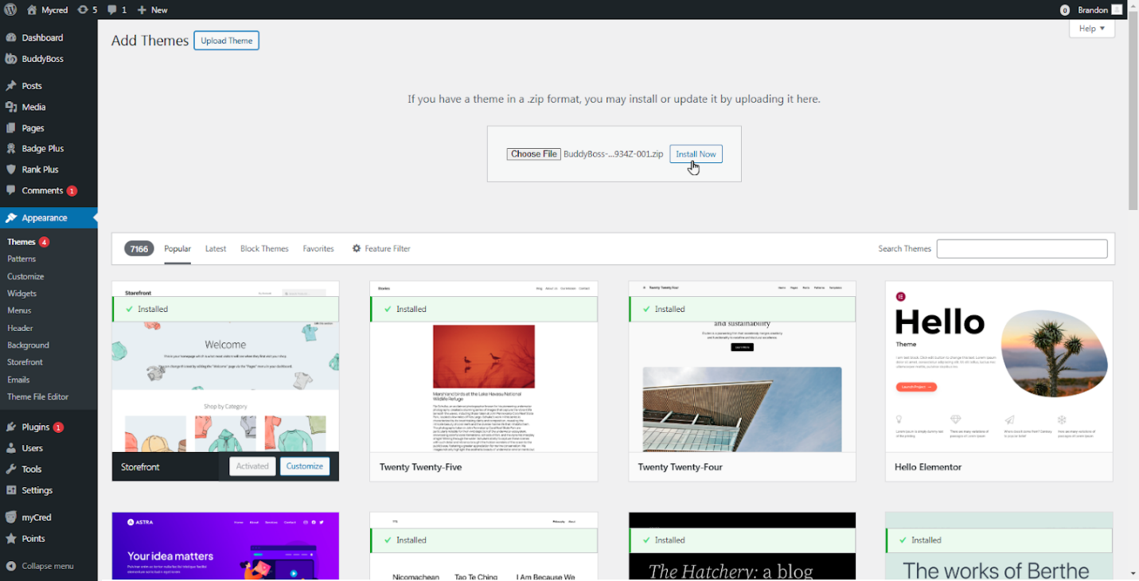Open Rank Plus via its shield icon
The height and width of the screenshot is (581, 1139).
pyautogui.click(x=11, y=170)
